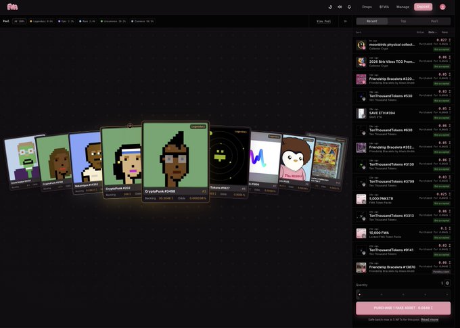460x328 pixels.
Task: Click the TenThousandTokens #630 thumbnail icon
Action: coord(361,131)
